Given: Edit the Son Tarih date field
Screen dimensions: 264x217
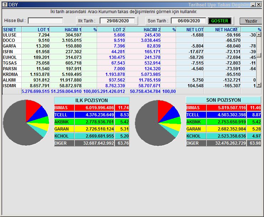Looking at the screenshot, I should tap(189, 21).
